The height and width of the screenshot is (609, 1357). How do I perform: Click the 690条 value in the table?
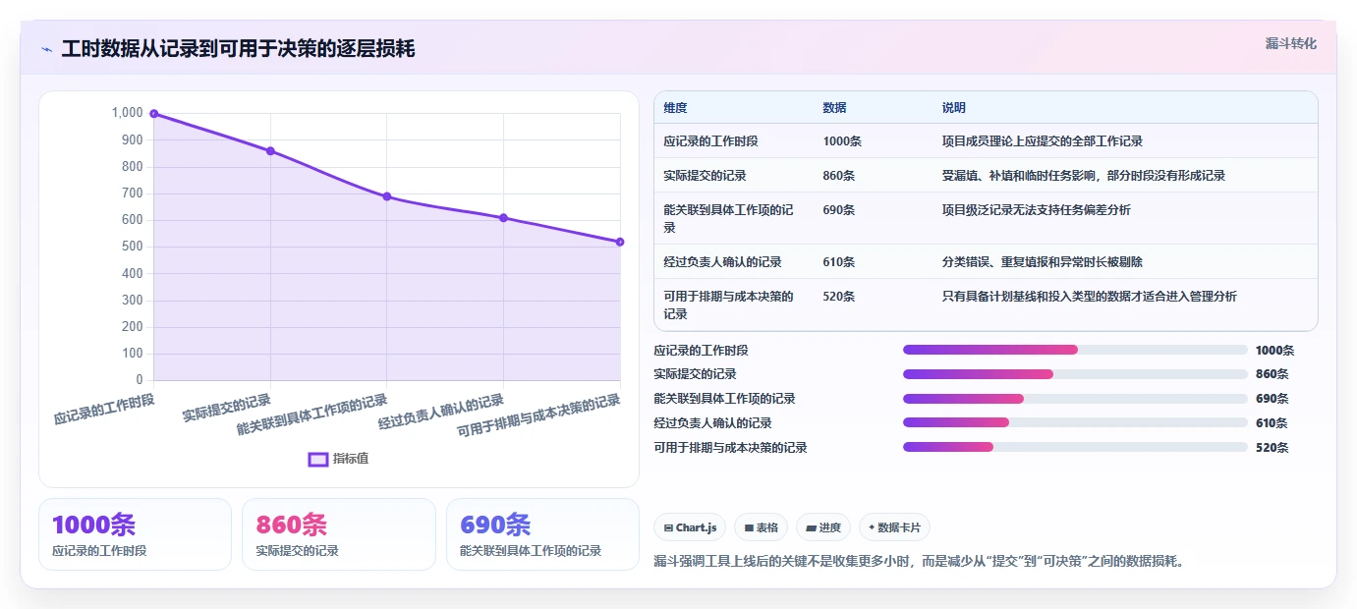[839, 210]
